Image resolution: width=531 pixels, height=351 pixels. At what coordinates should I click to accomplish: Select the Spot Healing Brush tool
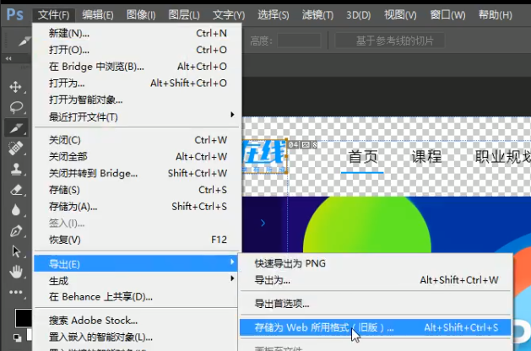(x=15, y=148)
